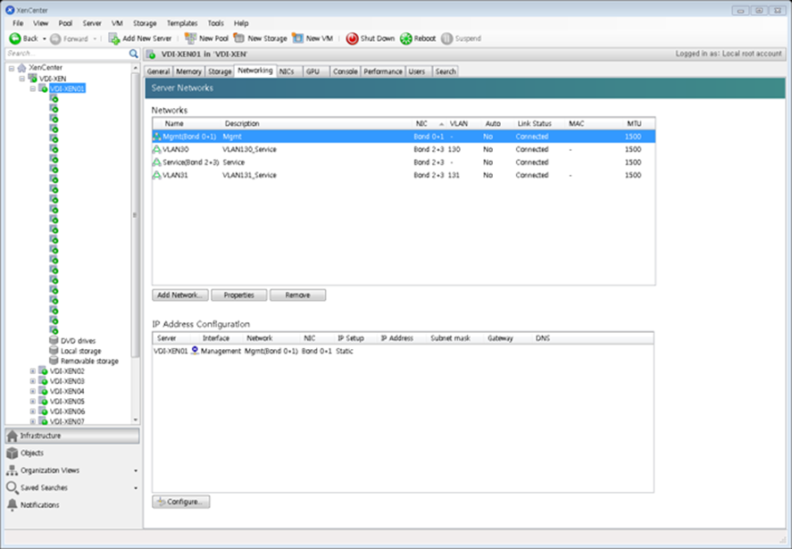Open the Templates menu
Image resolution: width=792 pixels, height=549 pixels.
pos(182,23)
